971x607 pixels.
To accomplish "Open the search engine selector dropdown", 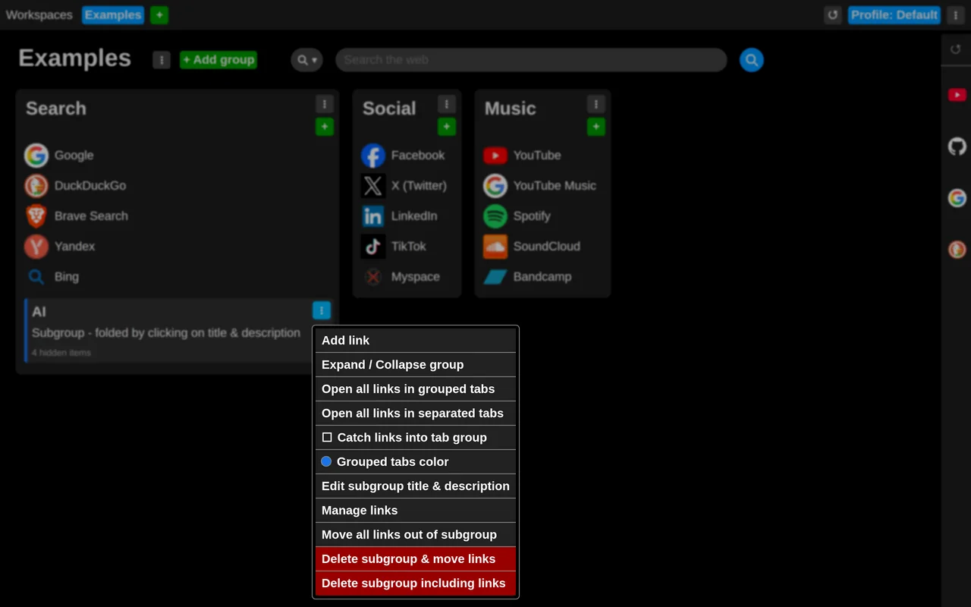I will point(306,60).
